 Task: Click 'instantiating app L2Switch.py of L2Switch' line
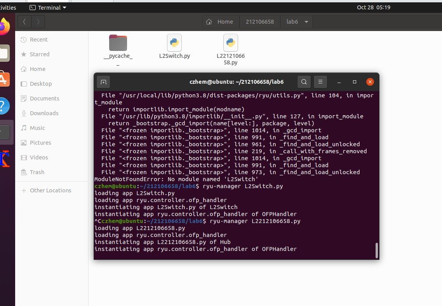click(166, 207)
